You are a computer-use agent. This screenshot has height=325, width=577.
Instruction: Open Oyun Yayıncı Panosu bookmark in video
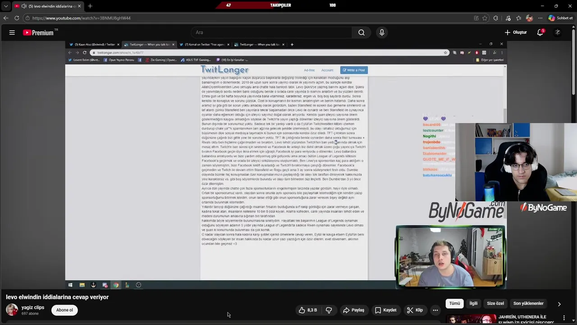[x=119, y=60]
